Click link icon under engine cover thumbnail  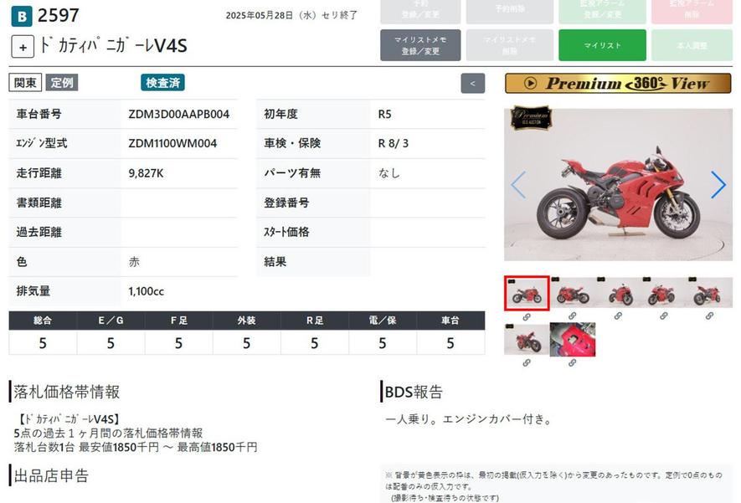pos(573,362)
